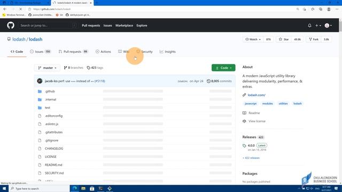View 8,005 commits history
342x192 pixels.
[x=219, y=81]
